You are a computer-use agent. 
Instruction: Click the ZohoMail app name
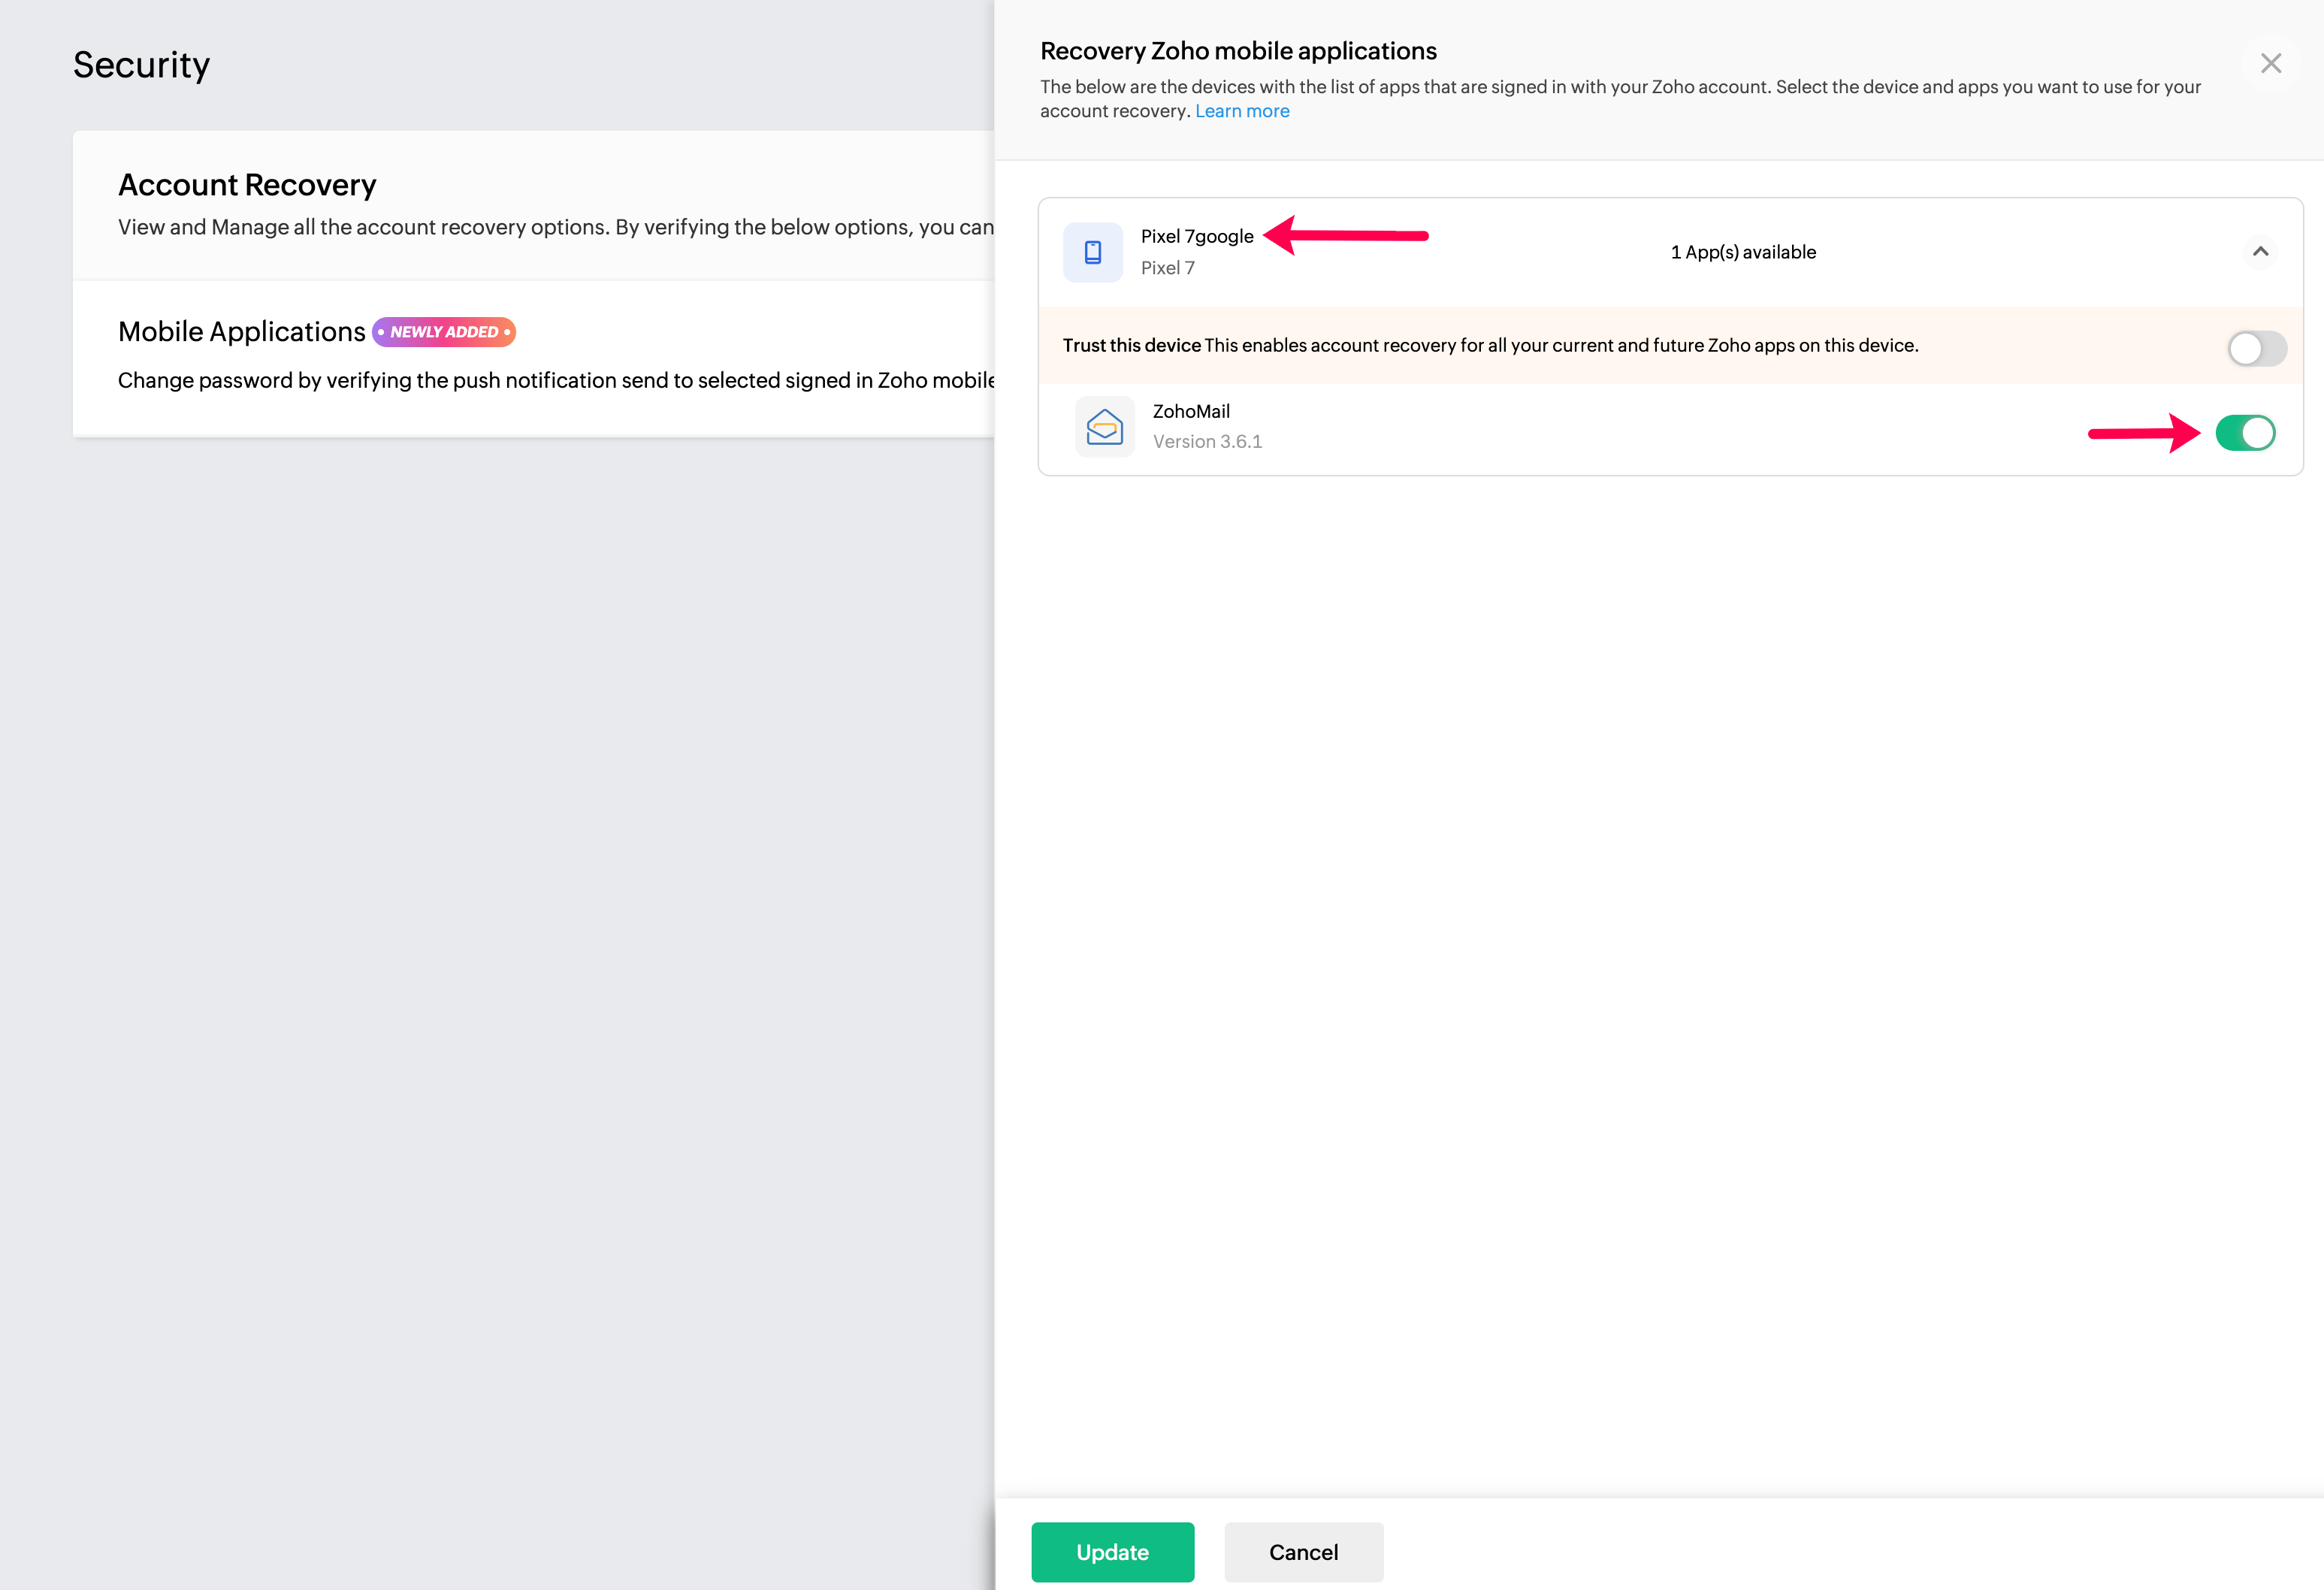coord(1191,411)
